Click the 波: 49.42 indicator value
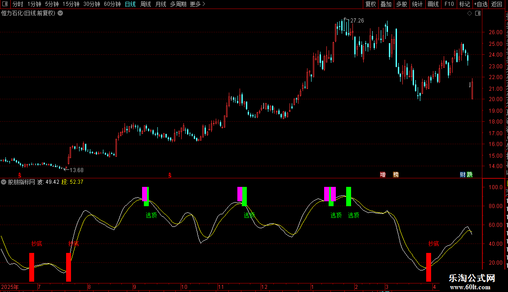Screen dimensions: 508x292 [x=48, y=182]
